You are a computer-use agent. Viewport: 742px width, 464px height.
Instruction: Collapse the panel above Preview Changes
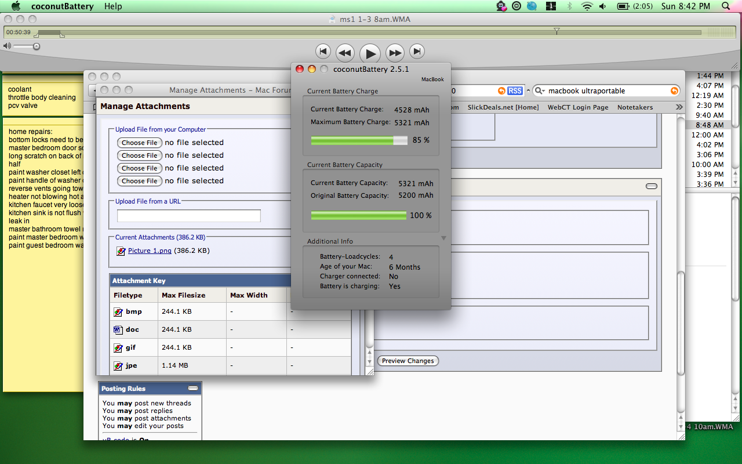(652, 186)
